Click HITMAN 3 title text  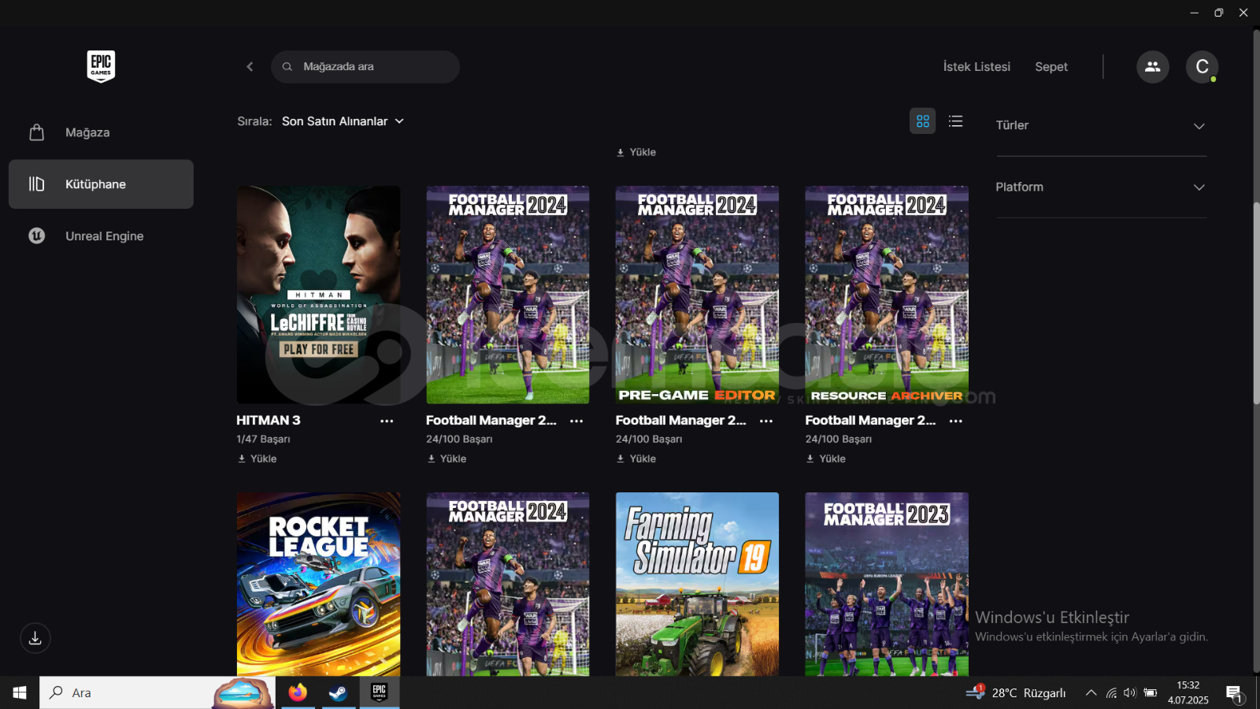[x=269, y=421]
